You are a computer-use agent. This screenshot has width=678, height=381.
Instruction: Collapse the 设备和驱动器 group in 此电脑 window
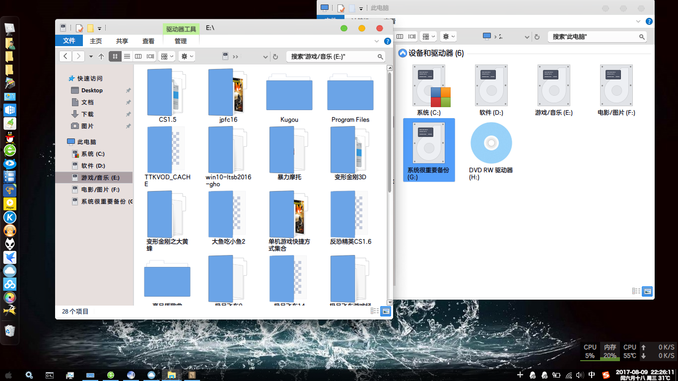coord(403,53)
